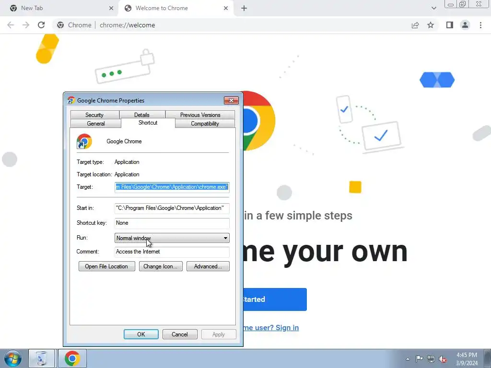This screenshot has height=368, width=491.
Task: Click the blue Get Started button
Action: pyautogui.click(x=275, y=299)
